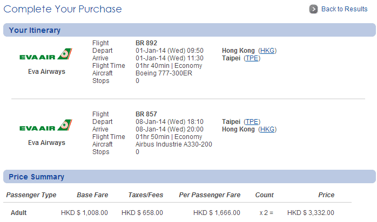This screenshot has width=377, height=222.
Task: Open the HKG airport link for flight BR 892
Action: [267, 51]
